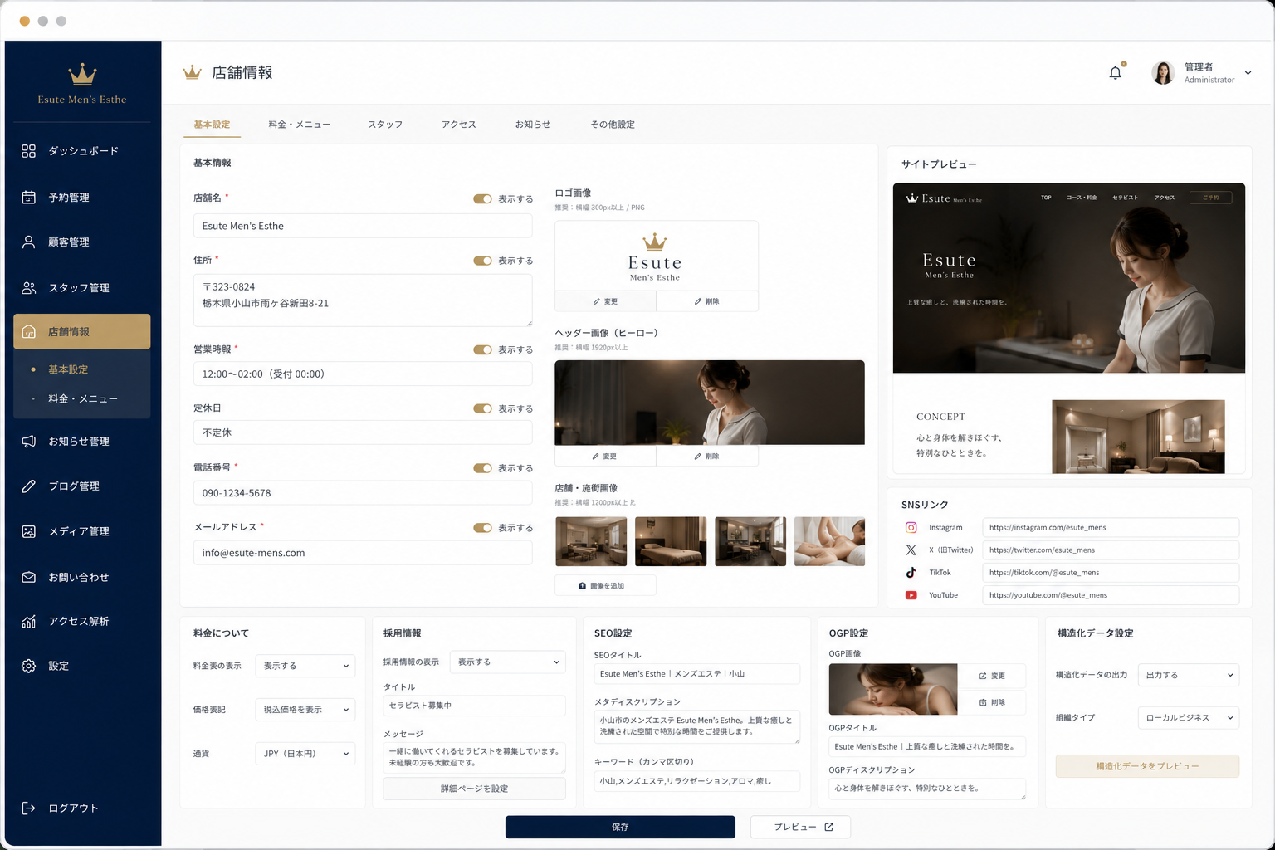Open the 採用情報の表示 dropdown
1275x850 pixels.
coord(507,662)
